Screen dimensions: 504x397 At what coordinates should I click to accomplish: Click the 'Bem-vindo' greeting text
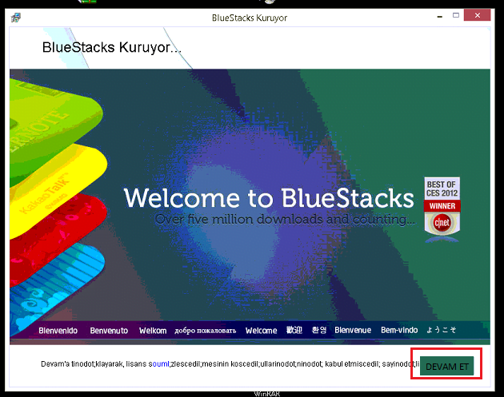click(399, 330)
